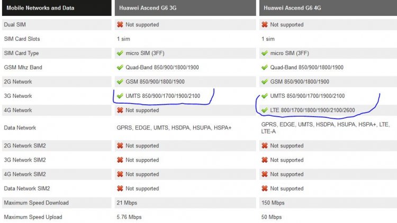
Task: Click green check next to LTE 800/1700/1800 bands
Action: 265,110
